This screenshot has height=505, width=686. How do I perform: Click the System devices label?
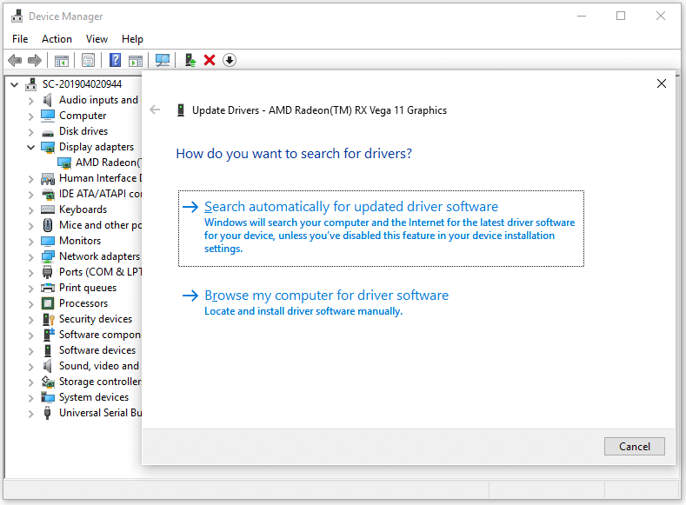pos(94,397)
